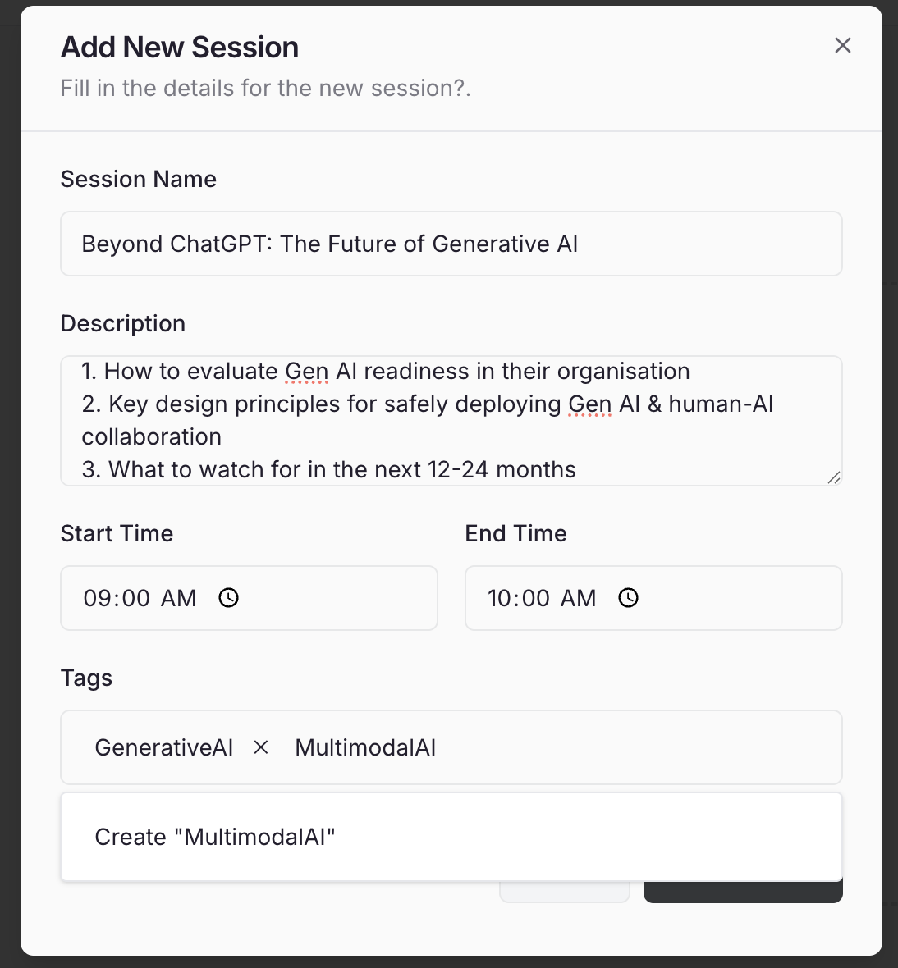Remove the GenerativeAI tag with its X icon
Image resolution: width=898 pixels, height=968 pixels.
(x=261, y=747)
